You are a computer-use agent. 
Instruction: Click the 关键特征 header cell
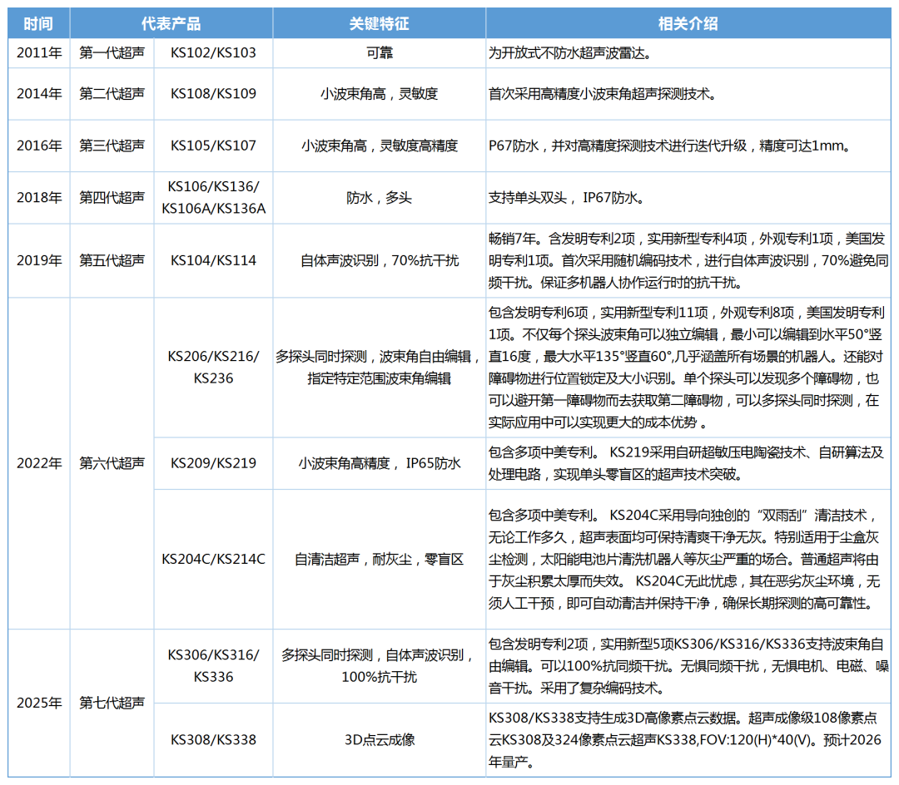(379, 24)
